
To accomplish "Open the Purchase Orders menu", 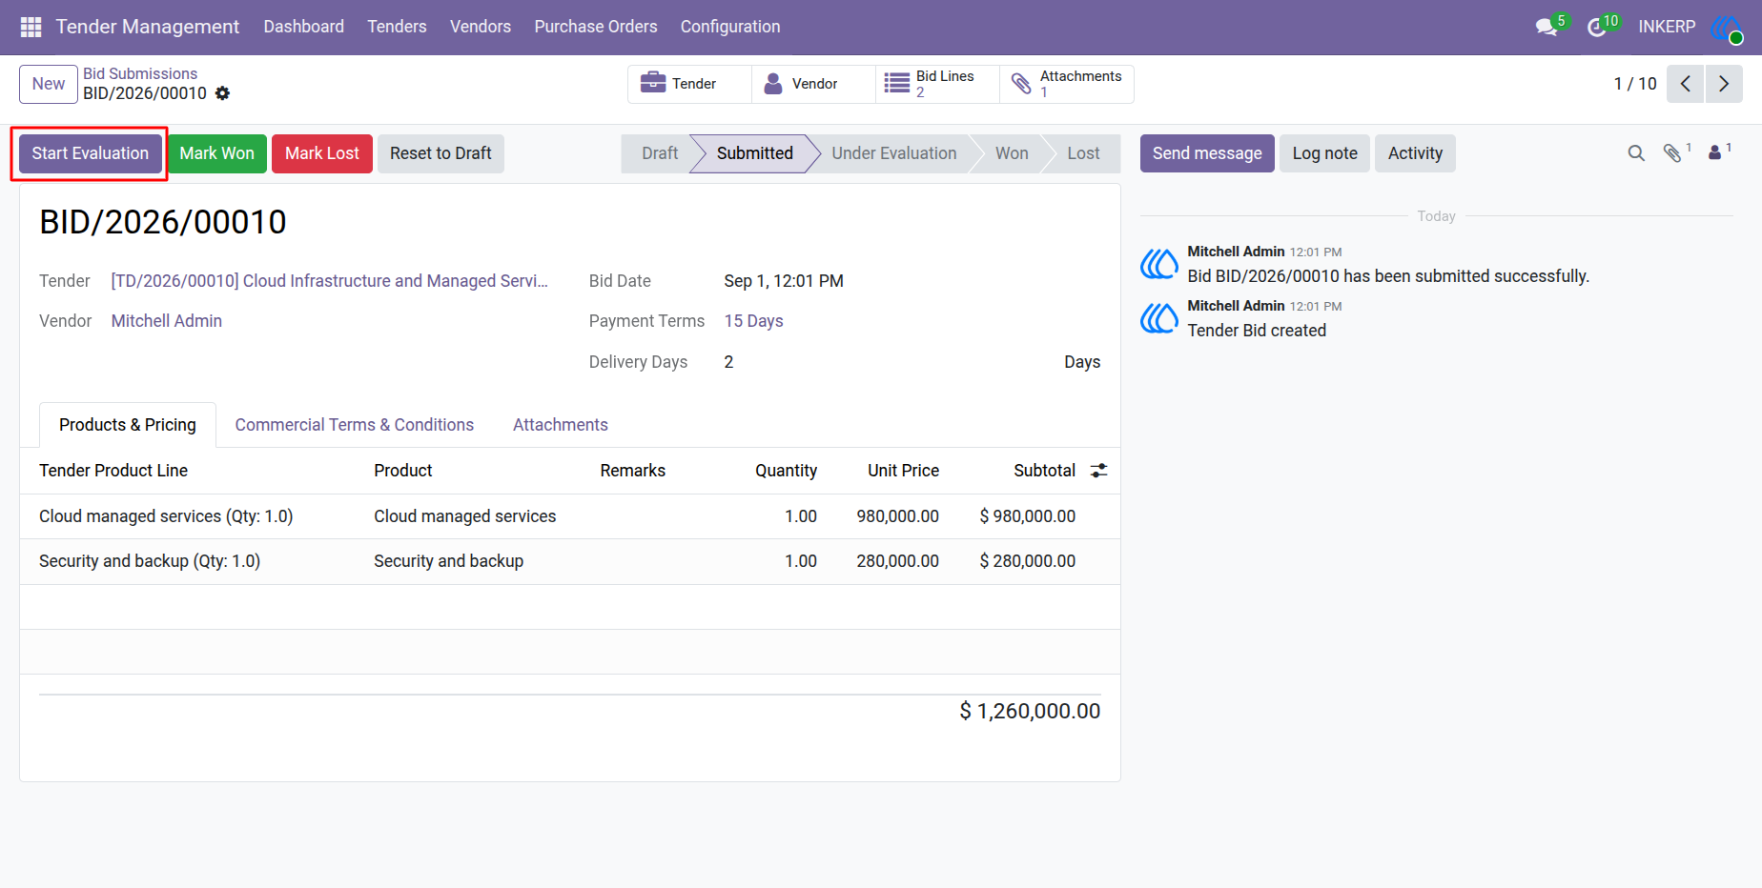I will (x=596, y=27).
